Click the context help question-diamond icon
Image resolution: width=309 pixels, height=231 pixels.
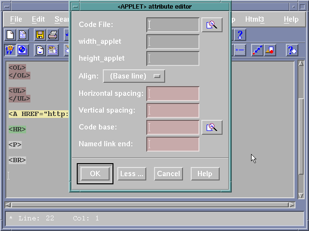pos(292,50)
